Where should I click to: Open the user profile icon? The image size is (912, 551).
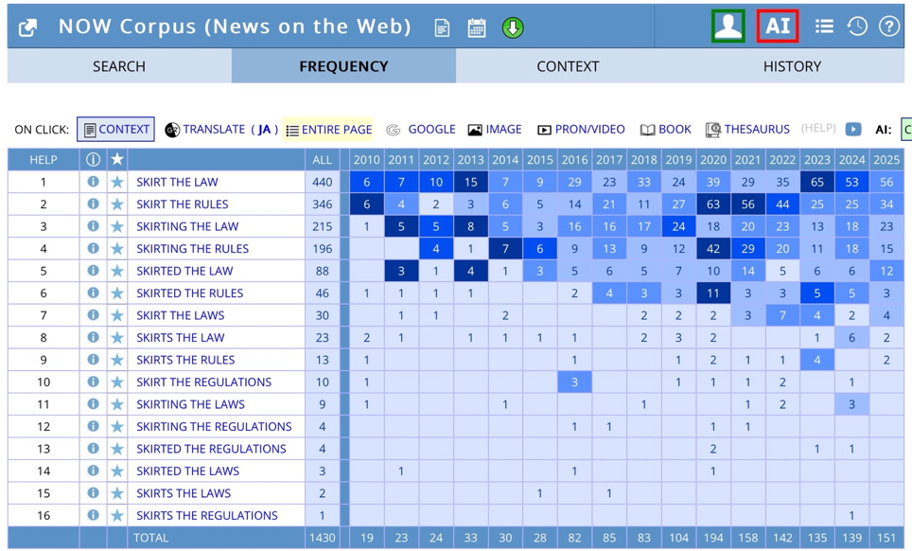point(728,27)
